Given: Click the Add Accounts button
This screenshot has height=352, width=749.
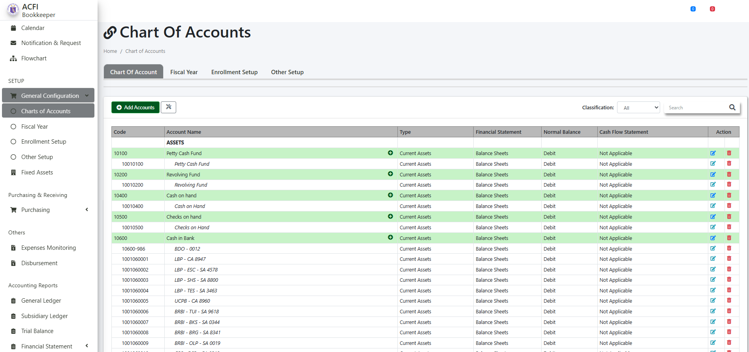Looking at the screenshot, I should click(135, 107).
